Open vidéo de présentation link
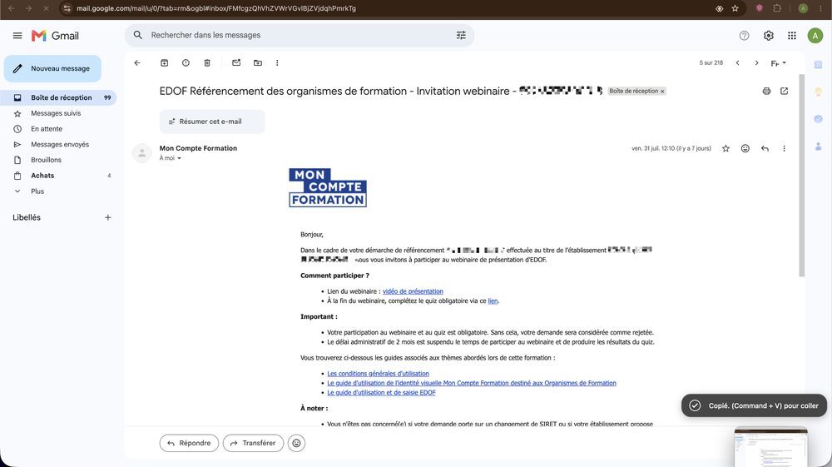The image size is (832, 467). 413,291
